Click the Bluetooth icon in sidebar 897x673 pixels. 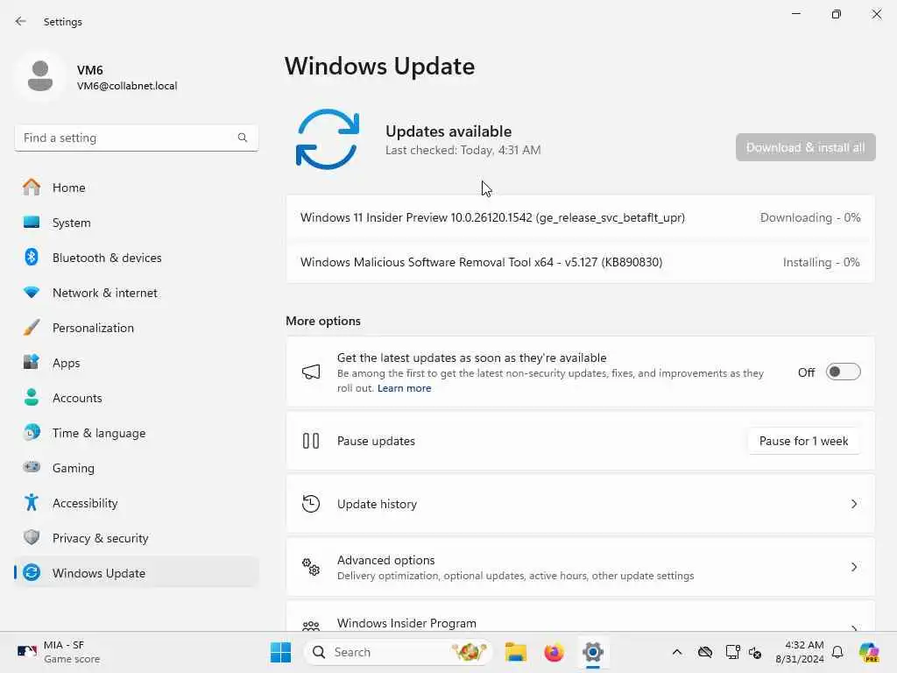tap(32, 257)
